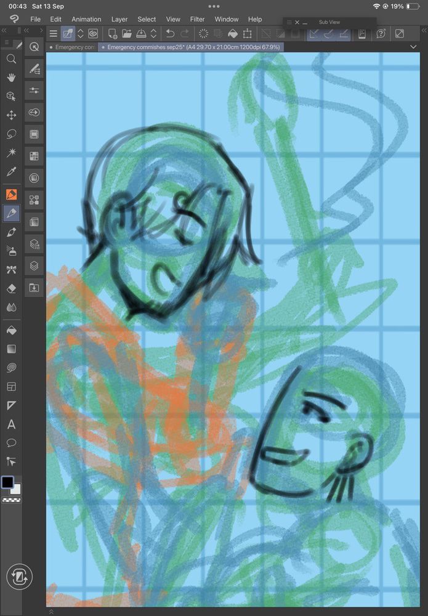428x616 pixels.
Task: Open the Auto Action nodes palette
Action: click(x=34, y=200)
